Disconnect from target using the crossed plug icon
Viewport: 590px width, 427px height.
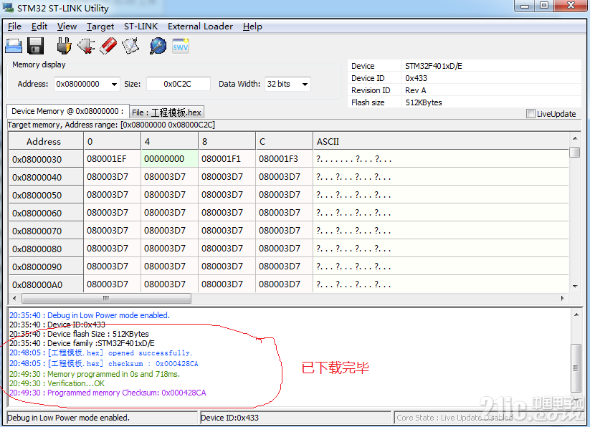(86, 47)
